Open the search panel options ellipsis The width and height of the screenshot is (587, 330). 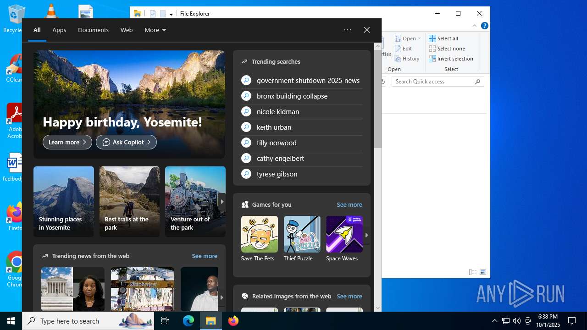coord(348,30)
